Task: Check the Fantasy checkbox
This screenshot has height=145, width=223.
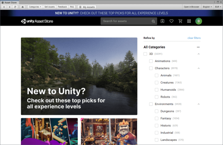Action: [x=157, y=119]
